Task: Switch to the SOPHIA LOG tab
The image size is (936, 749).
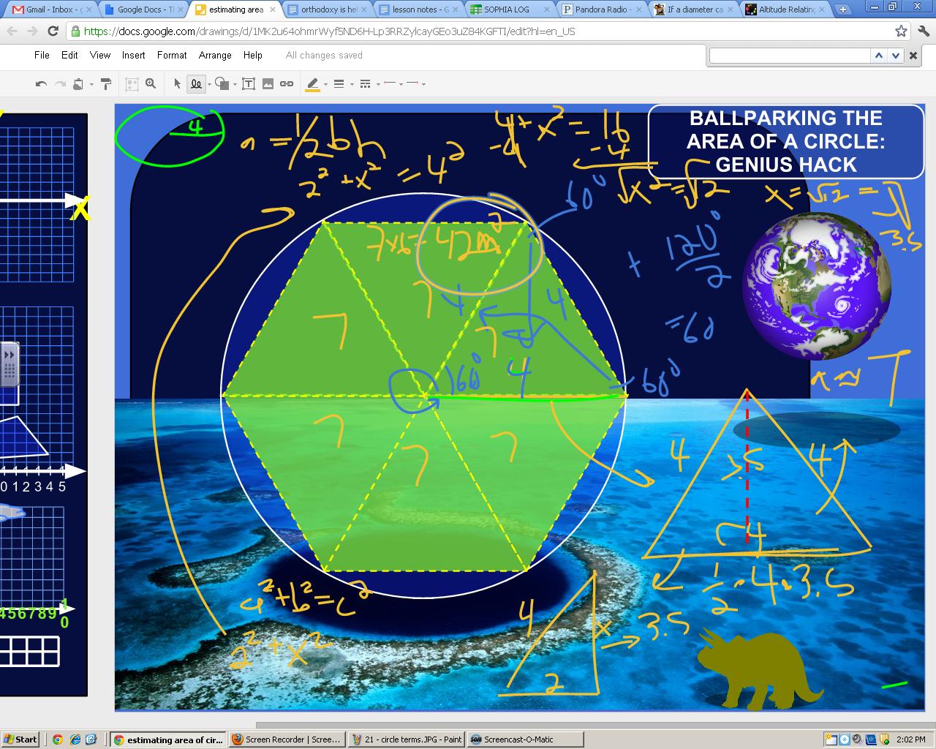Action: (506, 10)
